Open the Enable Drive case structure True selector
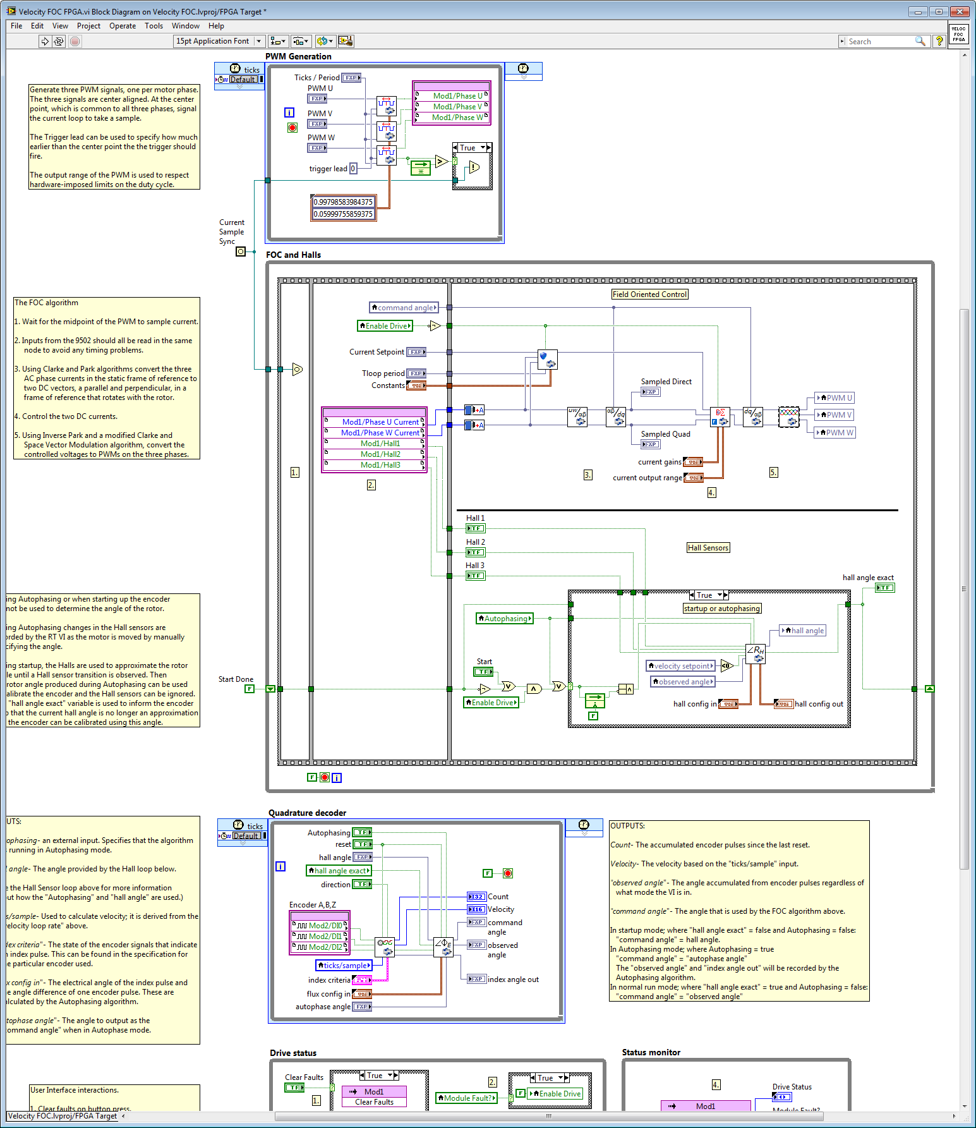Image resolution: width=976 pixels, height=1128 pixels. click(550, 1077)
